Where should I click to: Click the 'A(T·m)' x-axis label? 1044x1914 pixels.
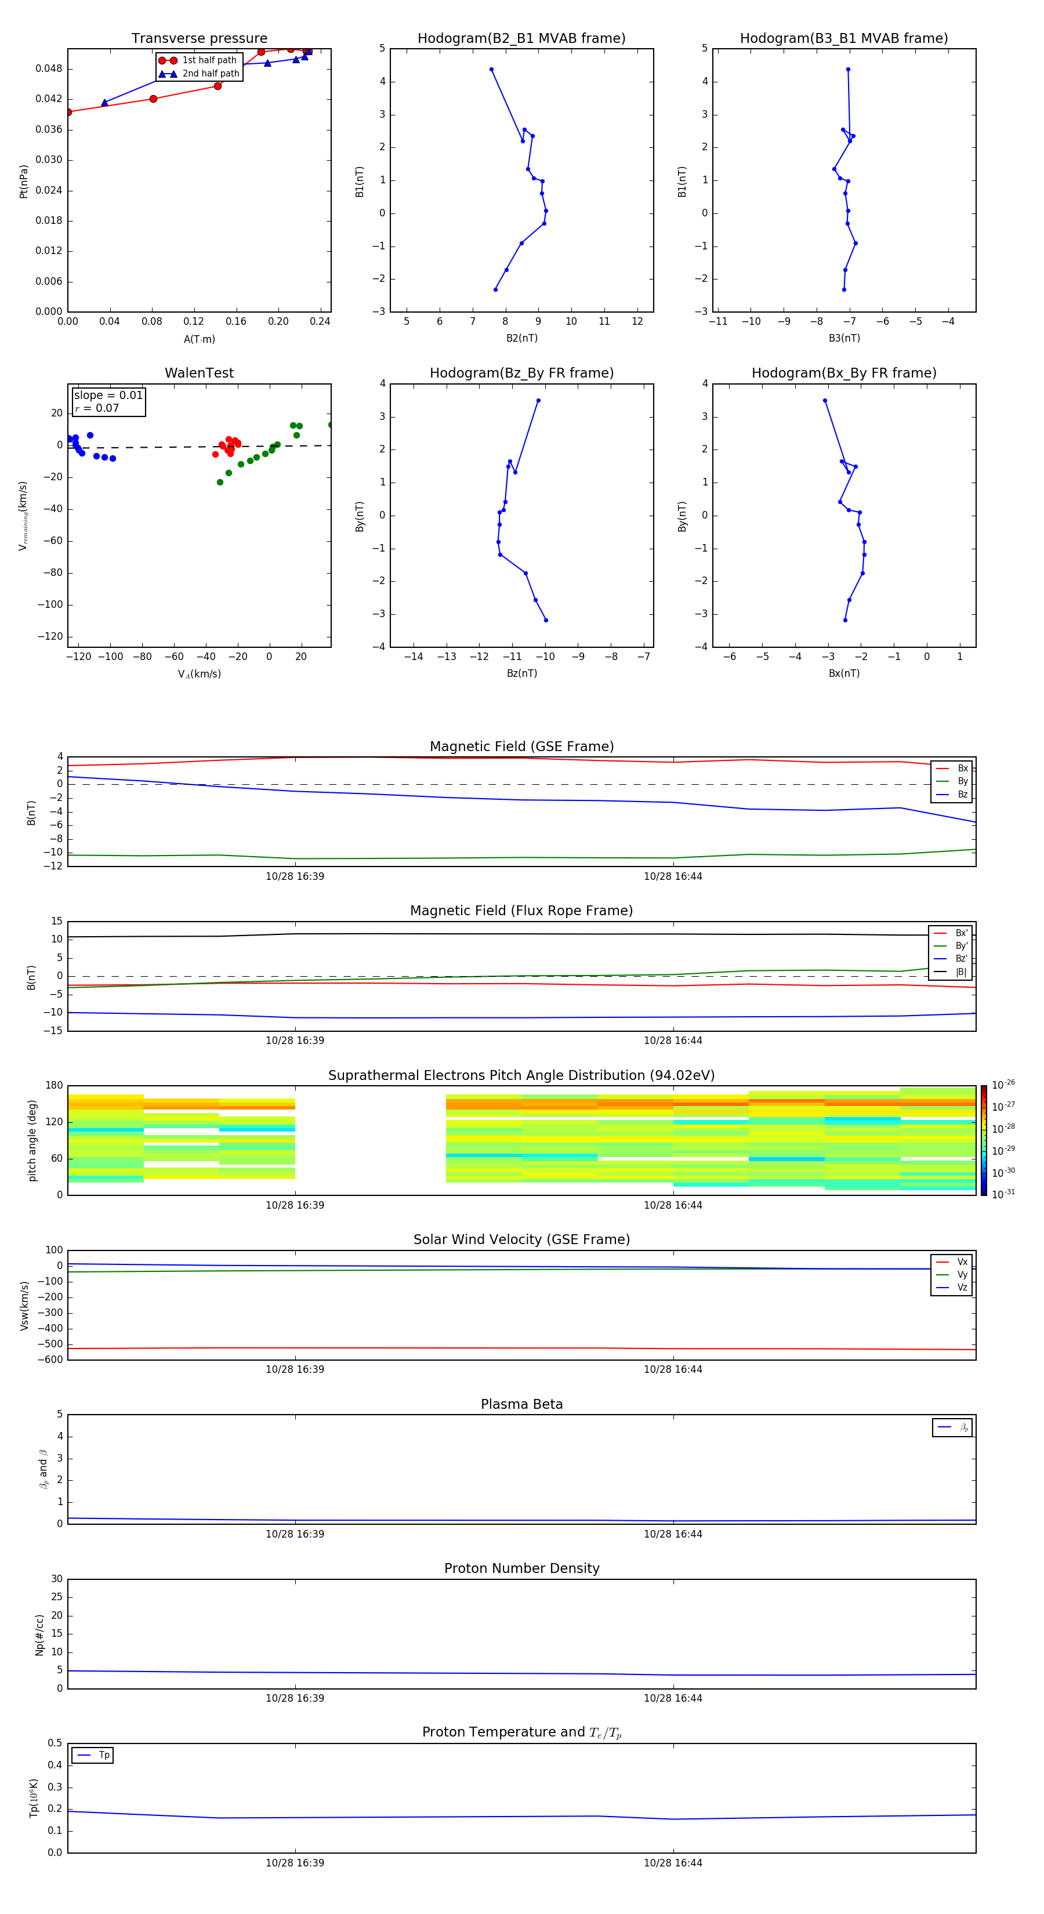coord(199,339)
